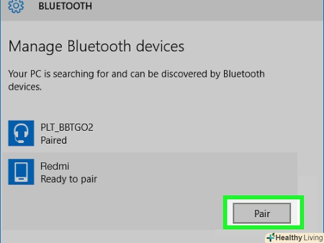
Task: Click the word "devices." ending the description
Action: click(25, 86)
